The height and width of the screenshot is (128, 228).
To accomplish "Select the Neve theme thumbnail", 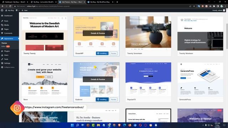I will click(45, 80).
